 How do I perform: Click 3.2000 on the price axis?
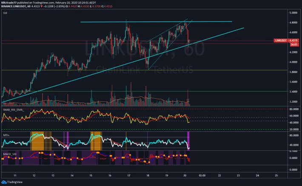(x=293, y=102)
